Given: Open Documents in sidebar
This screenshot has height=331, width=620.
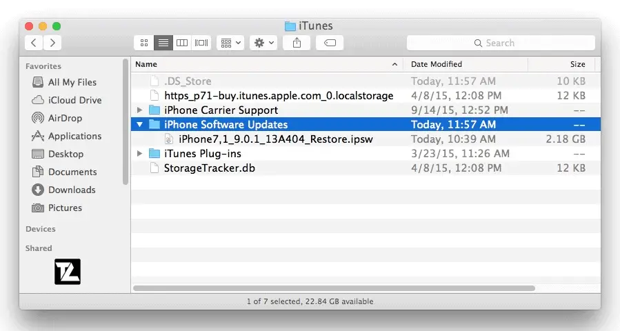Looking at the screenshot, I should 64,172.
